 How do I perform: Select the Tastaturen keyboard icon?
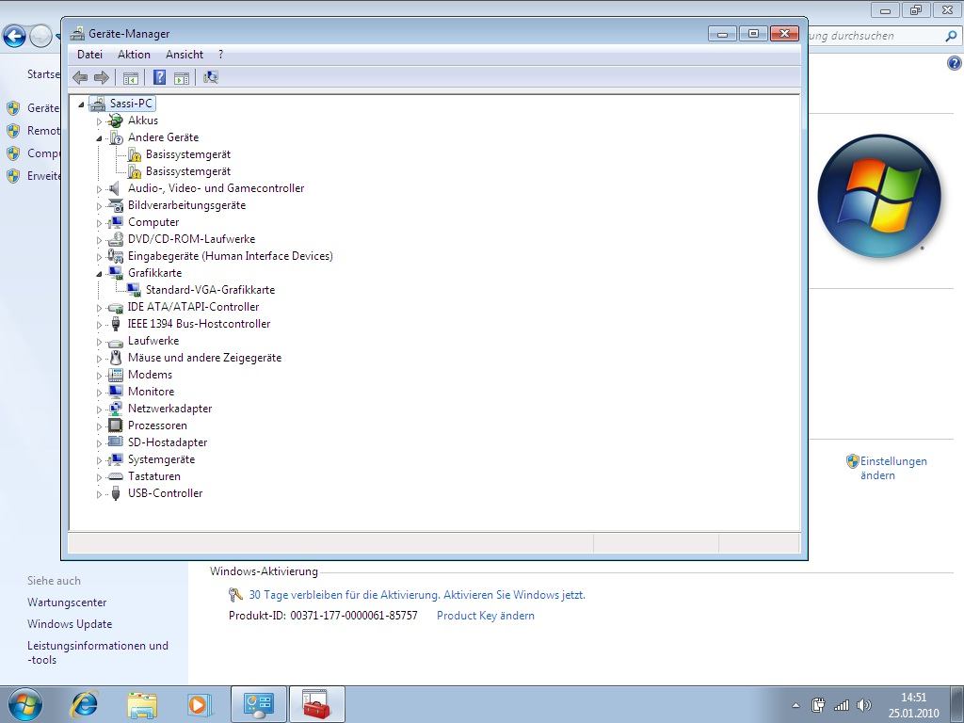(115, 476)
